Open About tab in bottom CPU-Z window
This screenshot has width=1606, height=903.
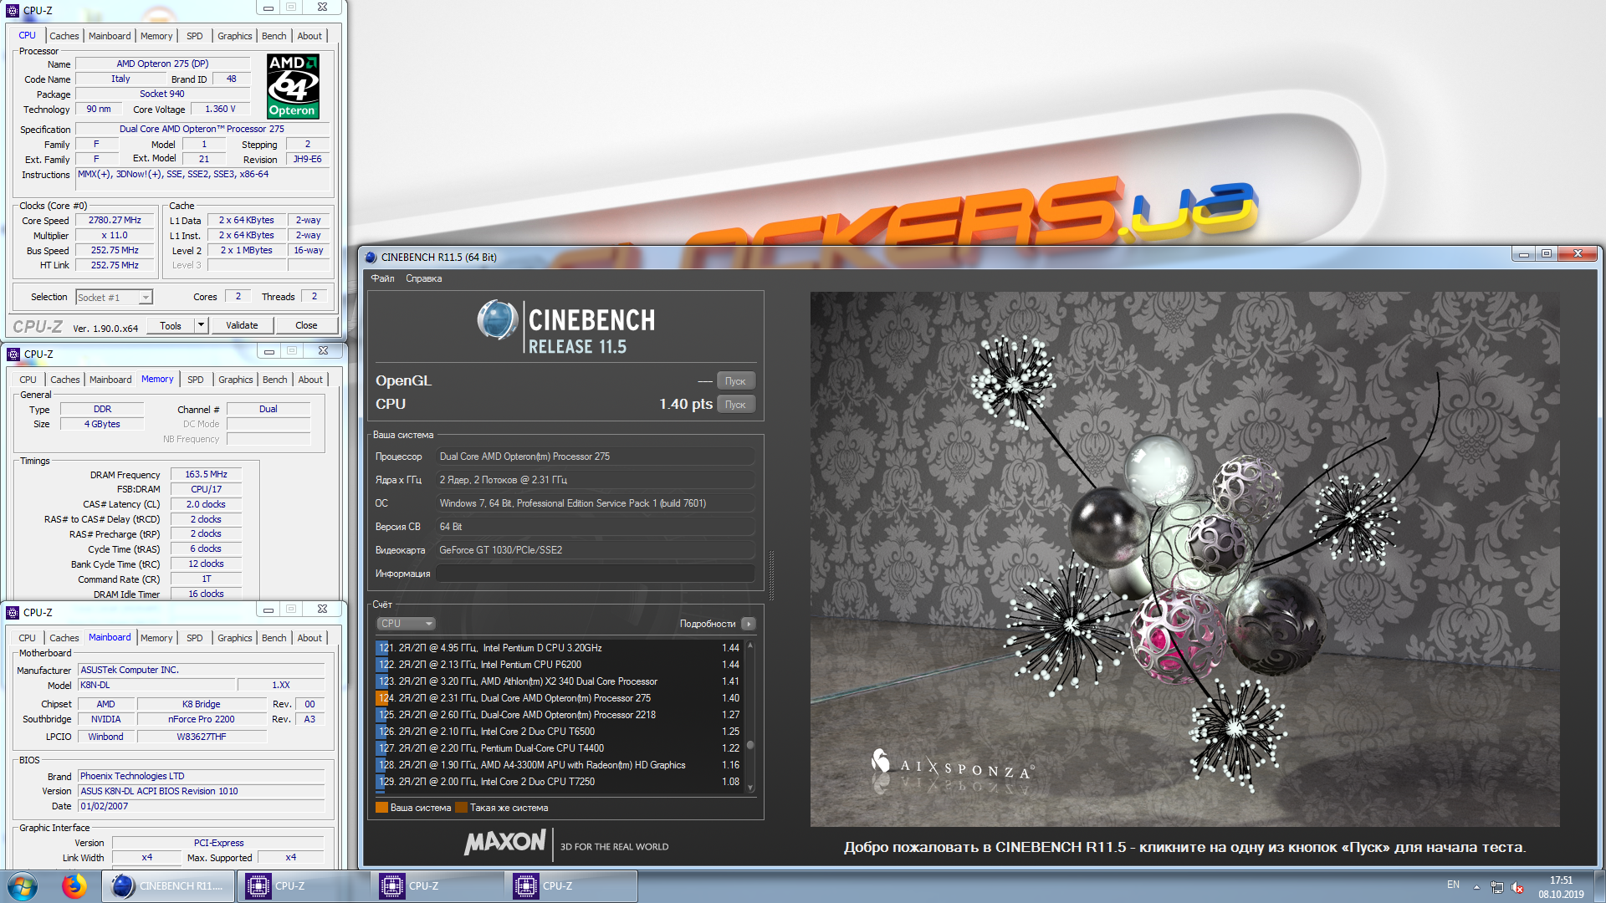point(309,638)
